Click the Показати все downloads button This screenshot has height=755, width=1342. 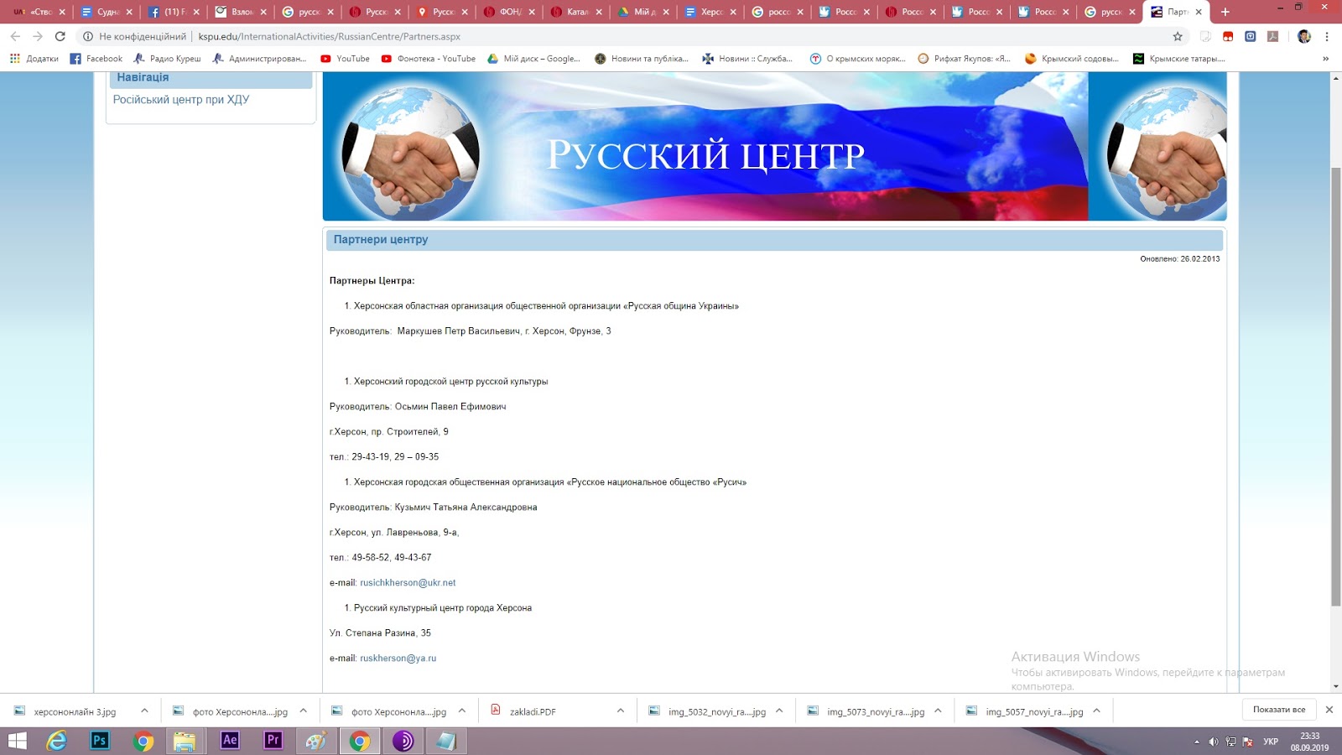pos(1278,710)
